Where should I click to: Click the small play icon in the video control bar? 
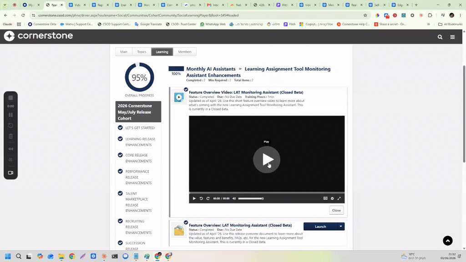point(194,198)
